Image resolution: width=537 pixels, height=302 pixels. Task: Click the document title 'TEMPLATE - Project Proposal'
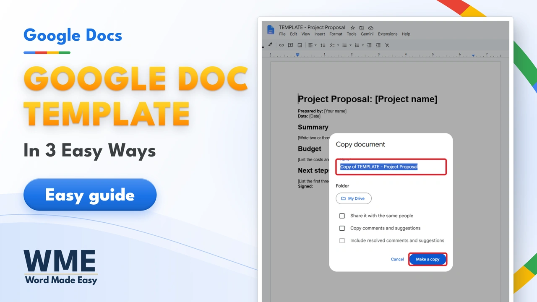tap(312, 28)
